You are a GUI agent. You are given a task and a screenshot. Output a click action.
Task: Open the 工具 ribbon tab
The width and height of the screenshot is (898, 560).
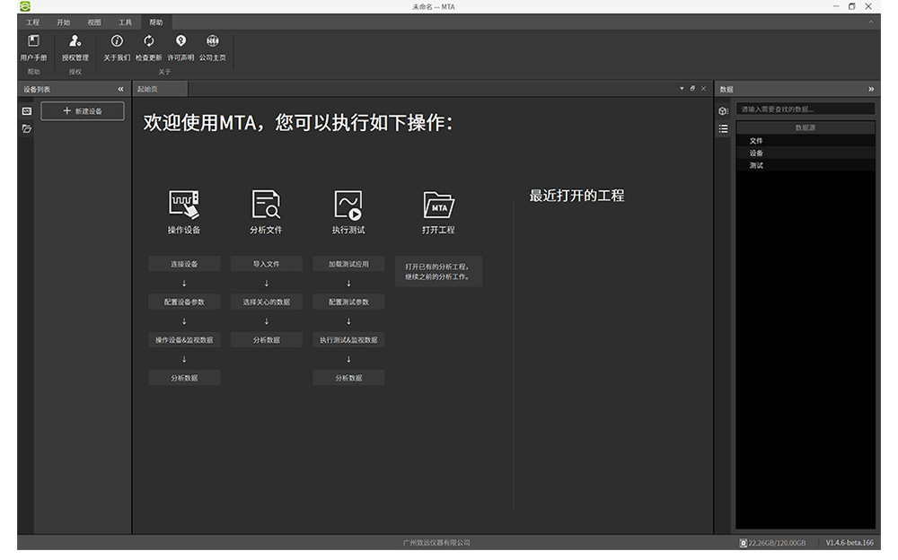125,22
